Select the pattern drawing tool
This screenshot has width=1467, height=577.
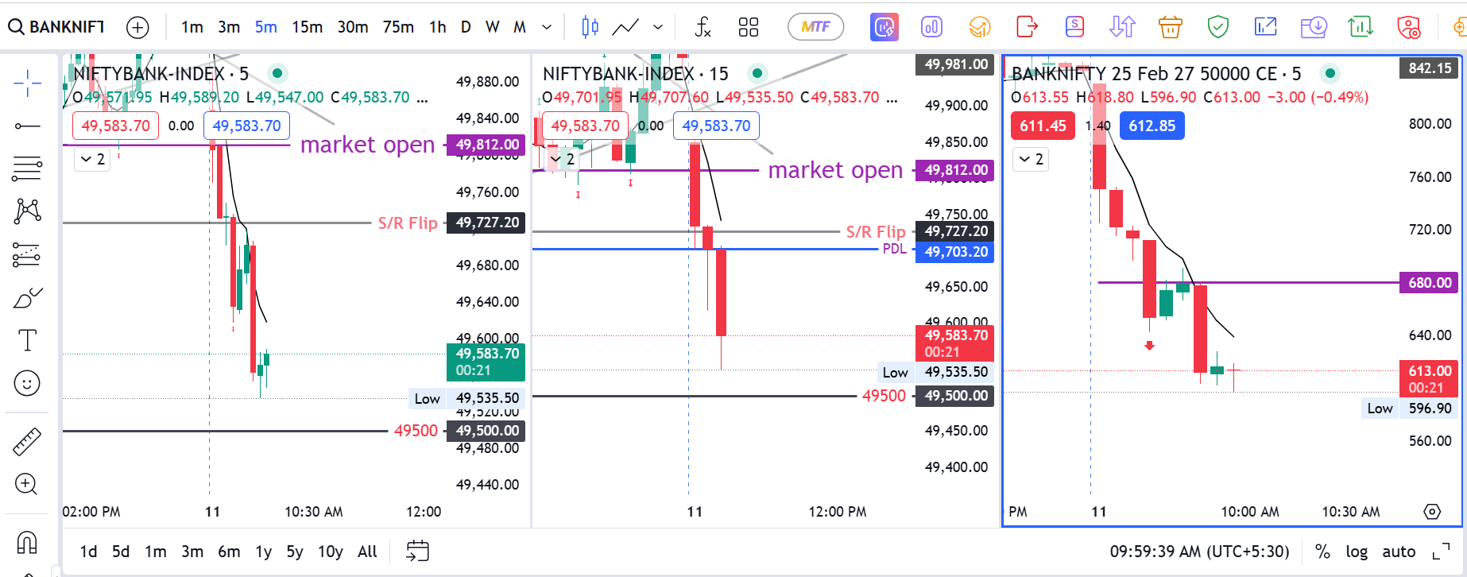[27, 211]
